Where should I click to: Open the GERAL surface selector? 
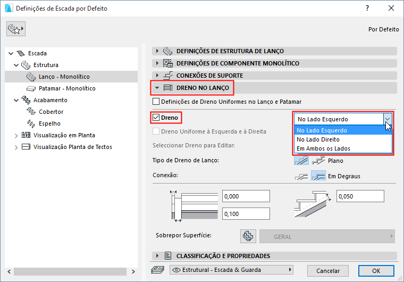click(x=327, y=236)
